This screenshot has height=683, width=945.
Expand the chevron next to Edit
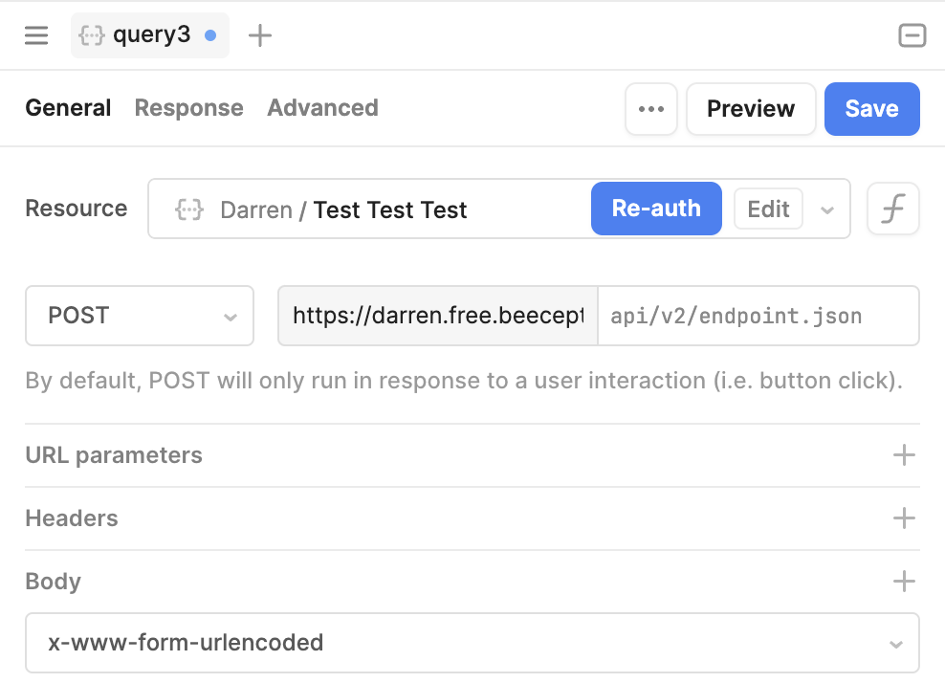pos(827,209)
